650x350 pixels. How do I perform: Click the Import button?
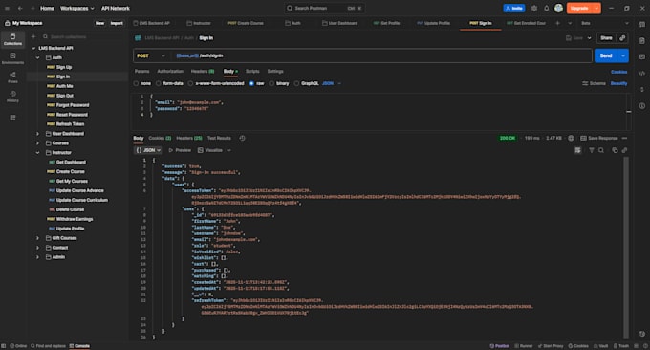click(117, 23)
